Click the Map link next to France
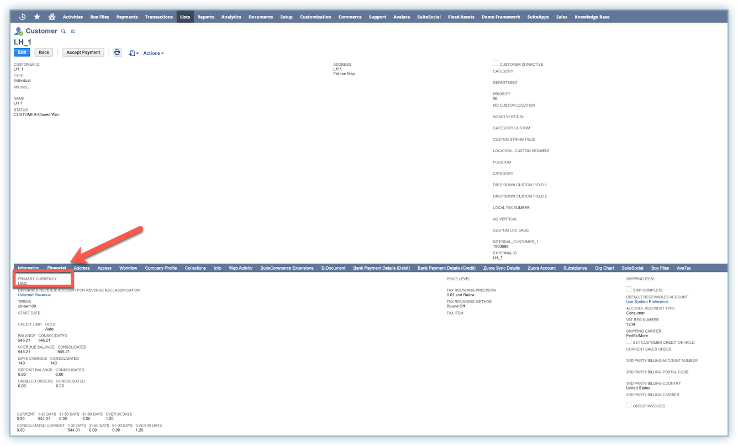This screenshot has height=446, width=738. click(x=351, y=74)
